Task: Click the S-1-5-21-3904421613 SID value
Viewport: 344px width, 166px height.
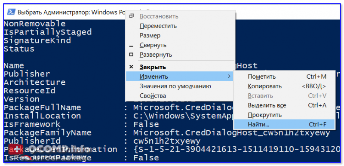Action: click(237, 149)
